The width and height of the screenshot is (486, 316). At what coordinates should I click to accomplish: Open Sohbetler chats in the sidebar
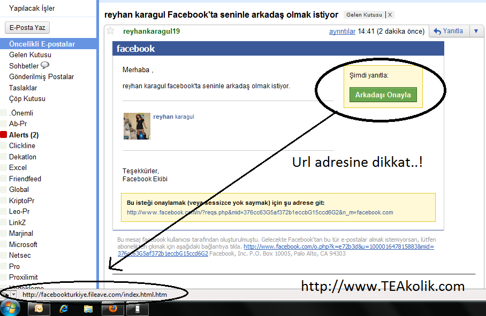coord(24,66)
